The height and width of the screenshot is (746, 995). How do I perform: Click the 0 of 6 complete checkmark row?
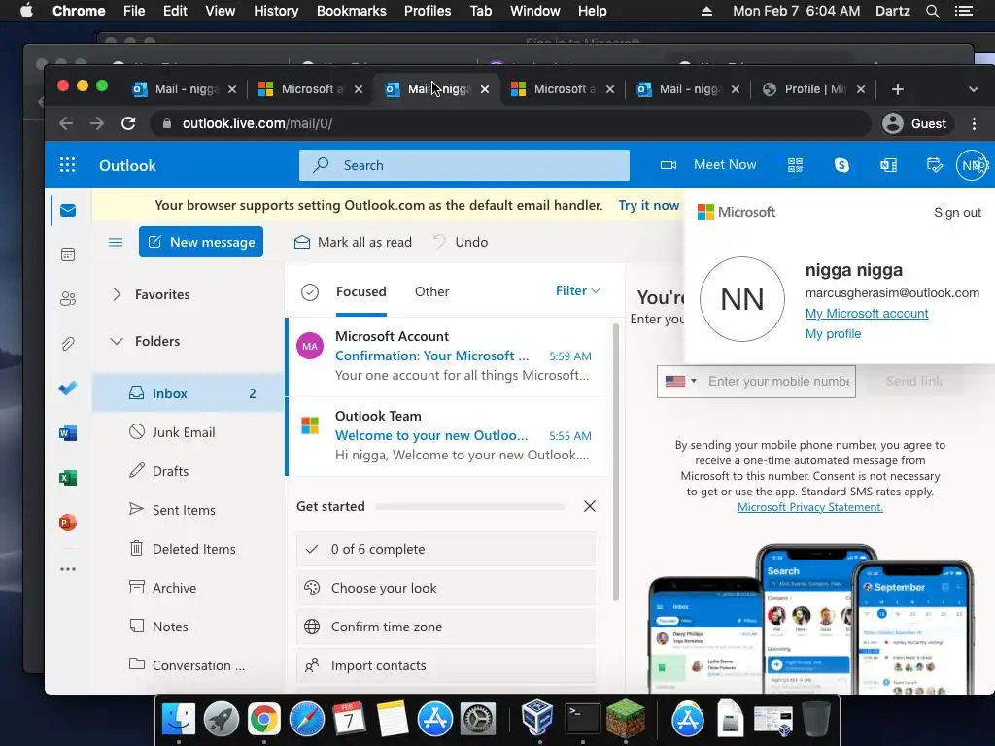(x=445, y=549)
